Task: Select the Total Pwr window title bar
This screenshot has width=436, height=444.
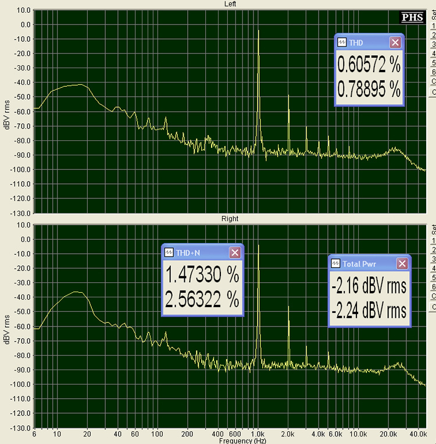Action: pos(366,264)
